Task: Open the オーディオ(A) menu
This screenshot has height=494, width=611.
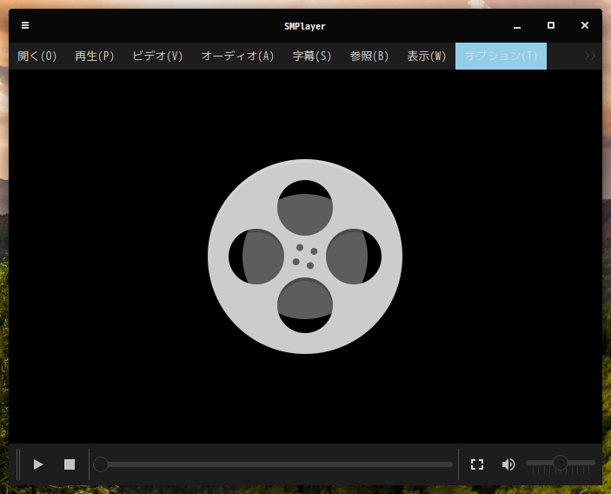Action: pyautogui.click(x=237, y=57)
